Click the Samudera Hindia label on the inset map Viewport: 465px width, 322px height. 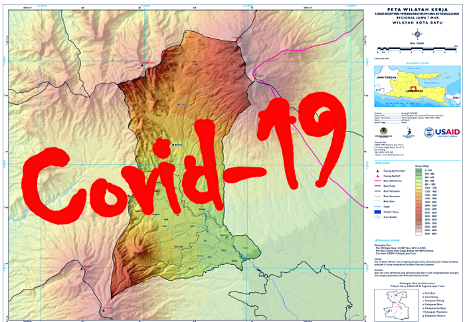(401, 104)
